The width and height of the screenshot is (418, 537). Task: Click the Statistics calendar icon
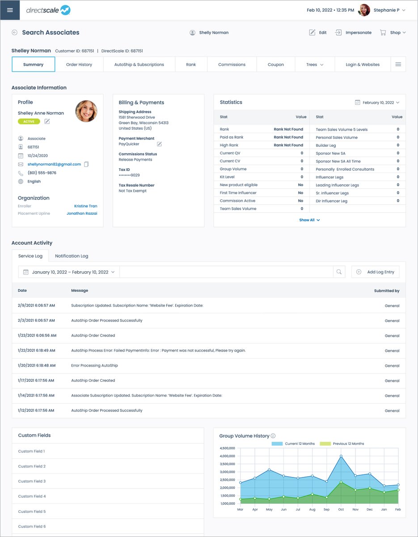point(358,102)
